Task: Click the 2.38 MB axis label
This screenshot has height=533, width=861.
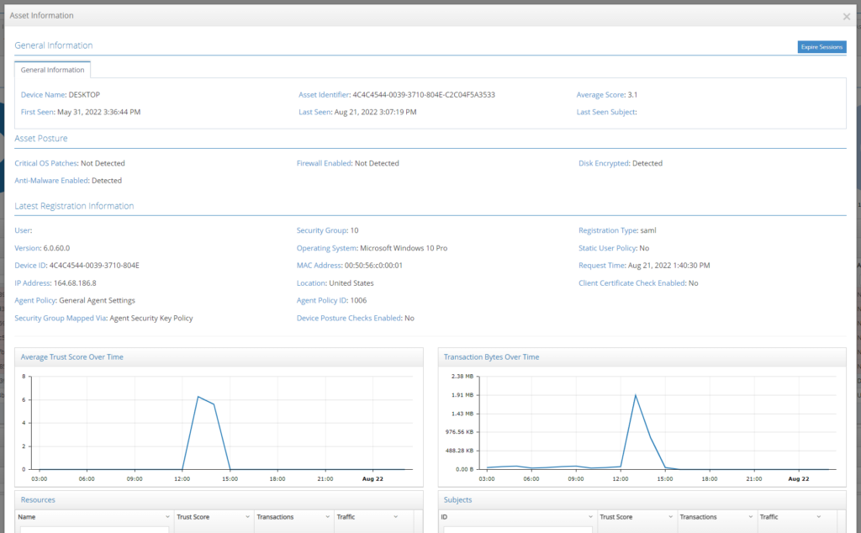Action: (x=462, y=377)
